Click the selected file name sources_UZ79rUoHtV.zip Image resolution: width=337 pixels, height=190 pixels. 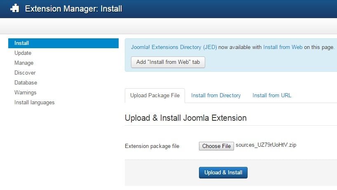(x=266, y=145)
